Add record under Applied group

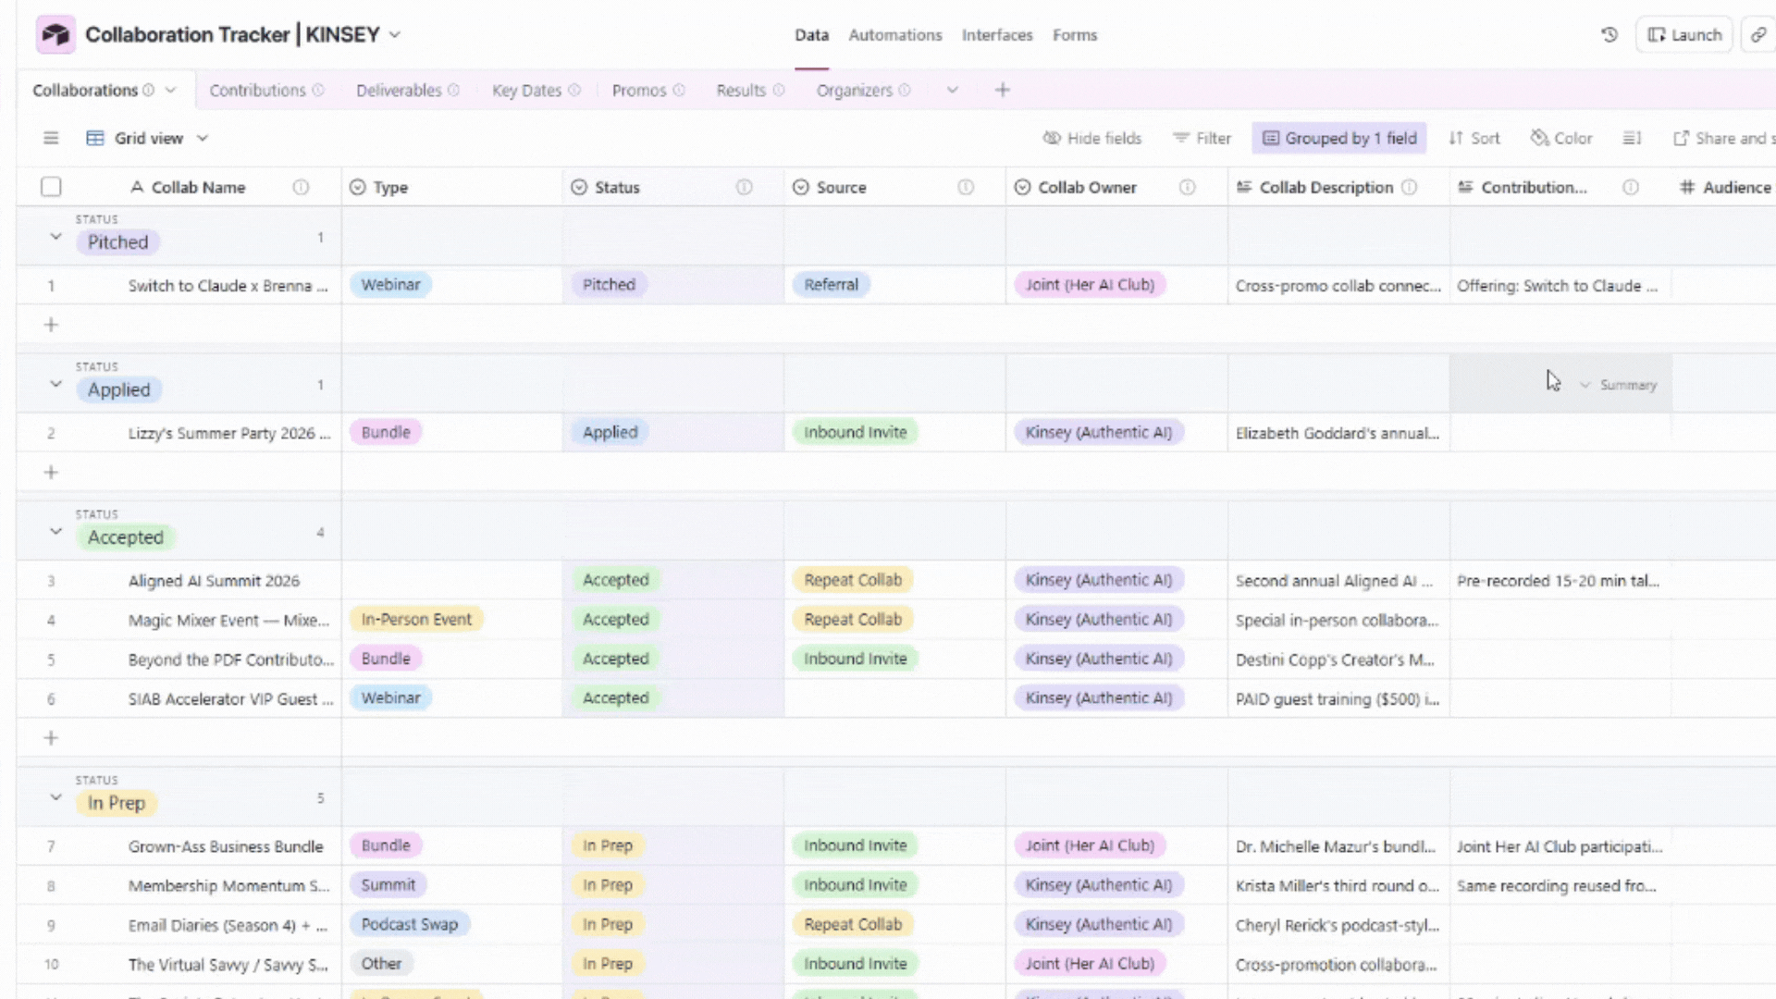point(51,472)
